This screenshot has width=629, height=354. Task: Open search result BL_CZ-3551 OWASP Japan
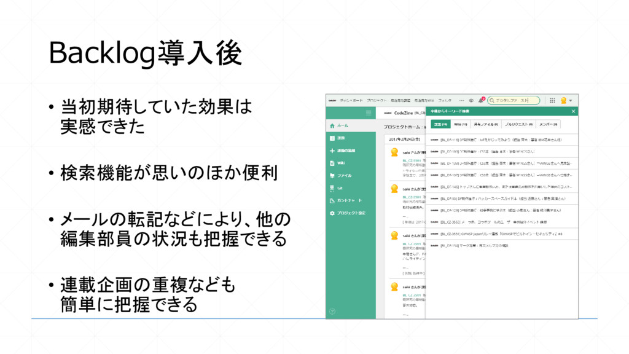tap(502, 234)
